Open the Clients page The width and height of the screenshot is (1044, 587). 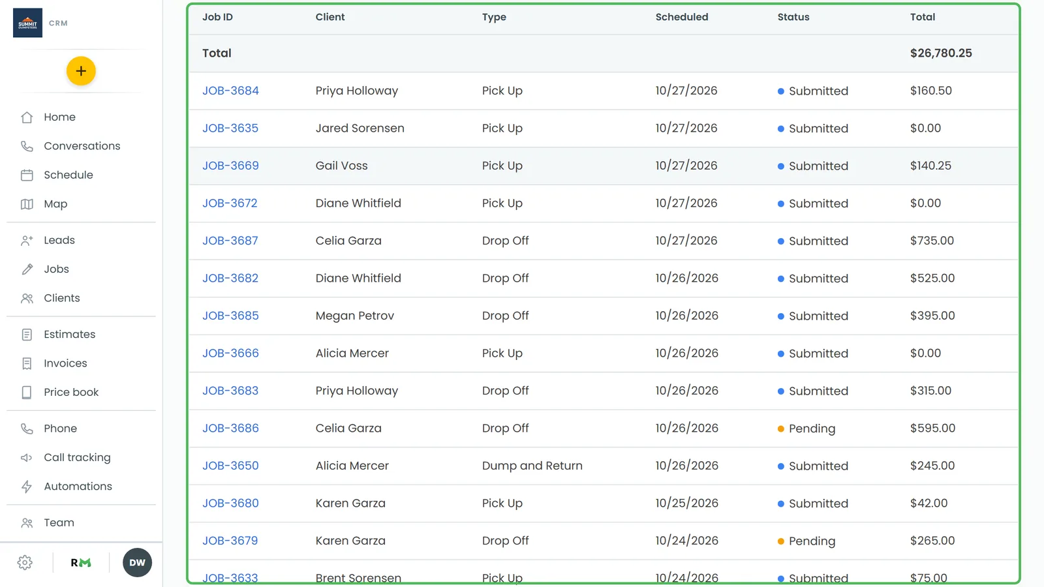click(x=62, y=298)
